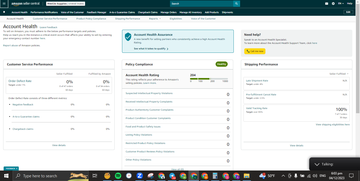The width and height of the screenshot is (360, 181).
Task: Open Windows Start menu
Action: pyautogui.click(x=6, y=176)
